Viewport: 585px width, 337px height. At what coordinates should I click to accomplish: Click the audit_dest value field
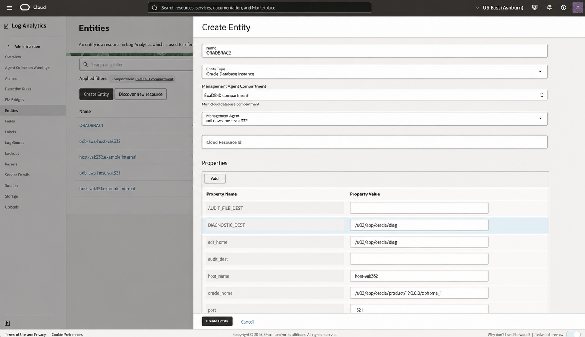coord(419,259)
